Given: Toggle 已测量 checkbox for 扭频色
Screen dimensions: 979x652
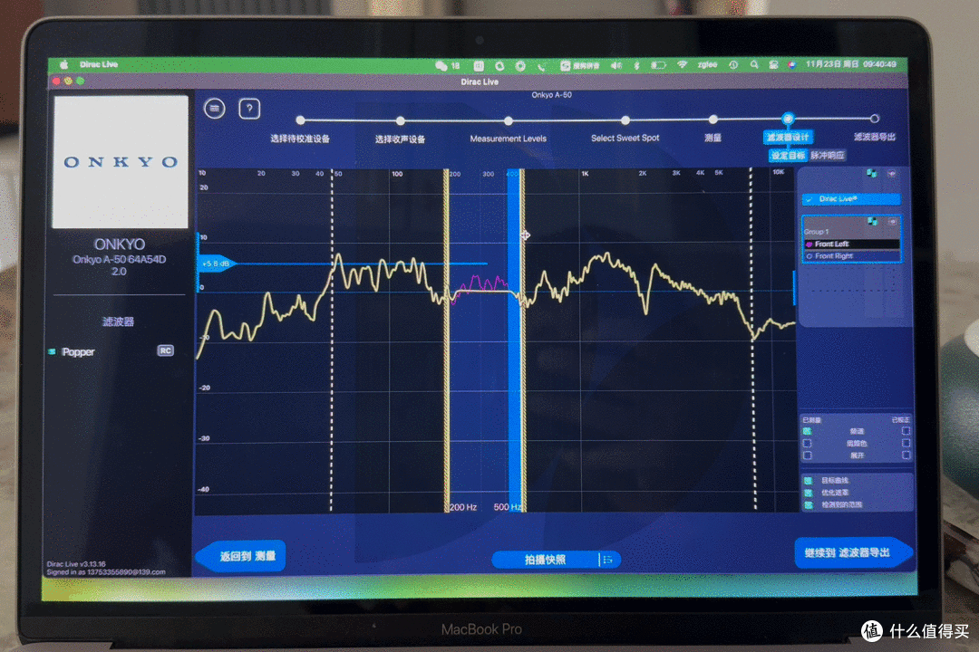Looking at the screenshot, I should click(807, 443).
